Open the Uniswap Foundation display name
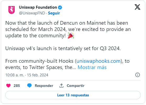This screenshot has height=105, width=146. click(38, 7)
